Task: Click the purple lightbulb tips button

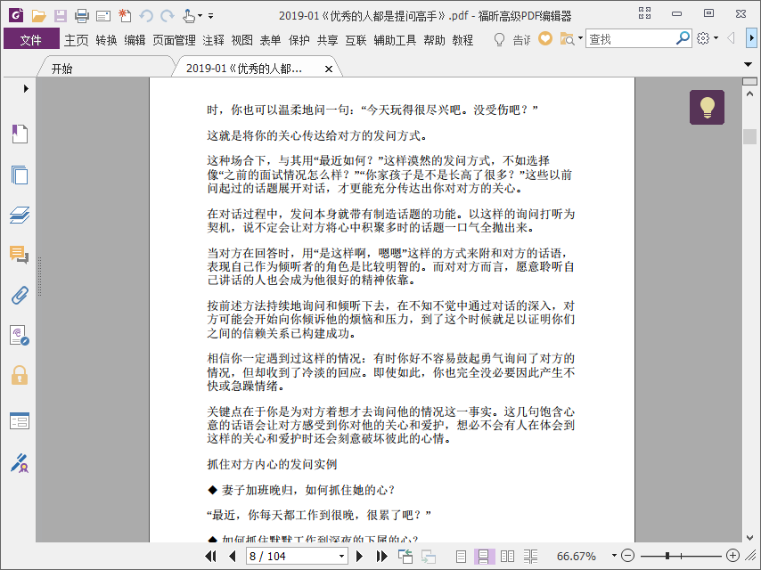Action: (x=707, y=107)
